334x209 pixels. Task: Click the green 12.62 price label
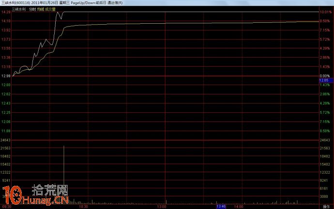coord(6,94)
